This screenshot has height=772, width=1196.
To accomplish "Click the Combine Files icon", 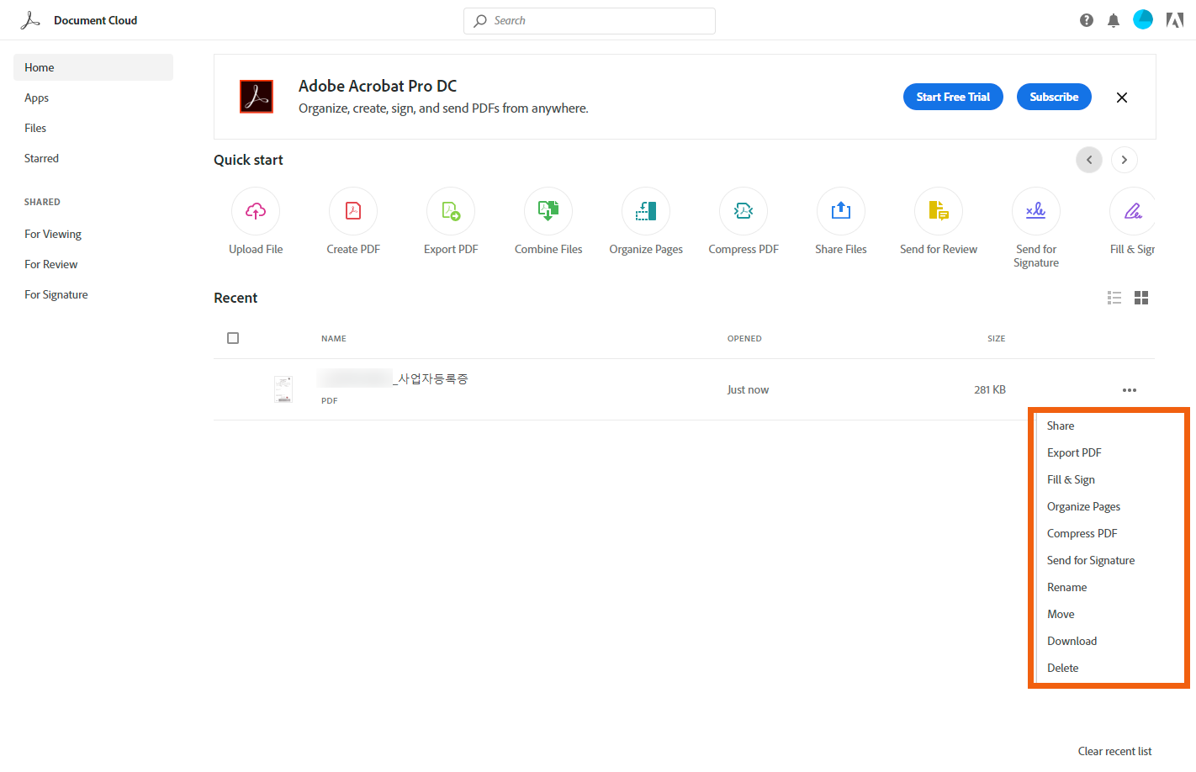I will click(548, 211).
